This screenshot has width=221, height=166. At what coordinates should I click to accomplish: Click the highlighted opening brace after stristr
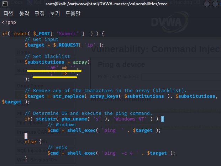point(163,119)
